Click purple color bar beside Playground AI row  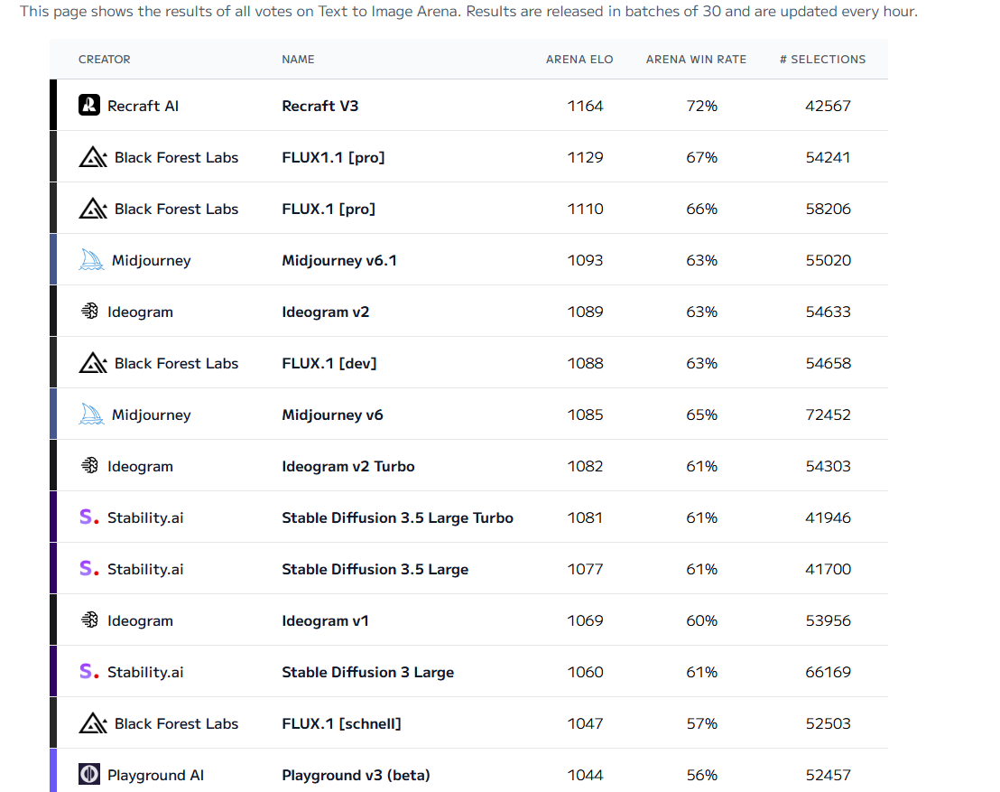coord(53,770)
